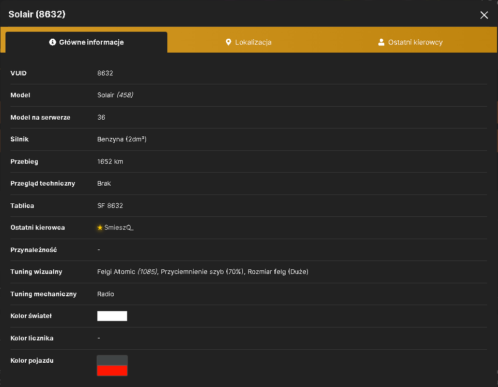Viewport: 498px width, 387px height.
Task: Click the white Kolor świateł swatch
Action: point(112,316)
